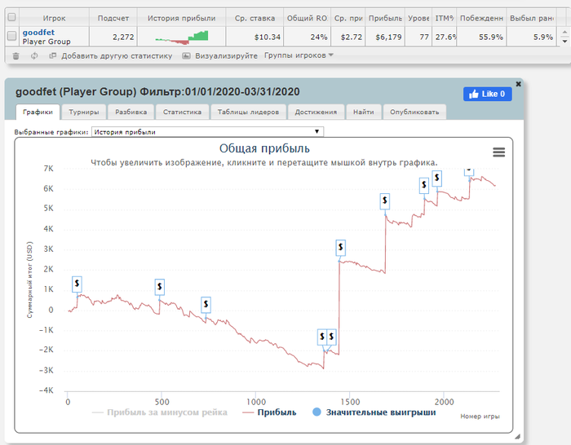This screenshot has width=571, height=445.
Task: Click the refresh icon beside the trash
Action: [x=34, y=56]
